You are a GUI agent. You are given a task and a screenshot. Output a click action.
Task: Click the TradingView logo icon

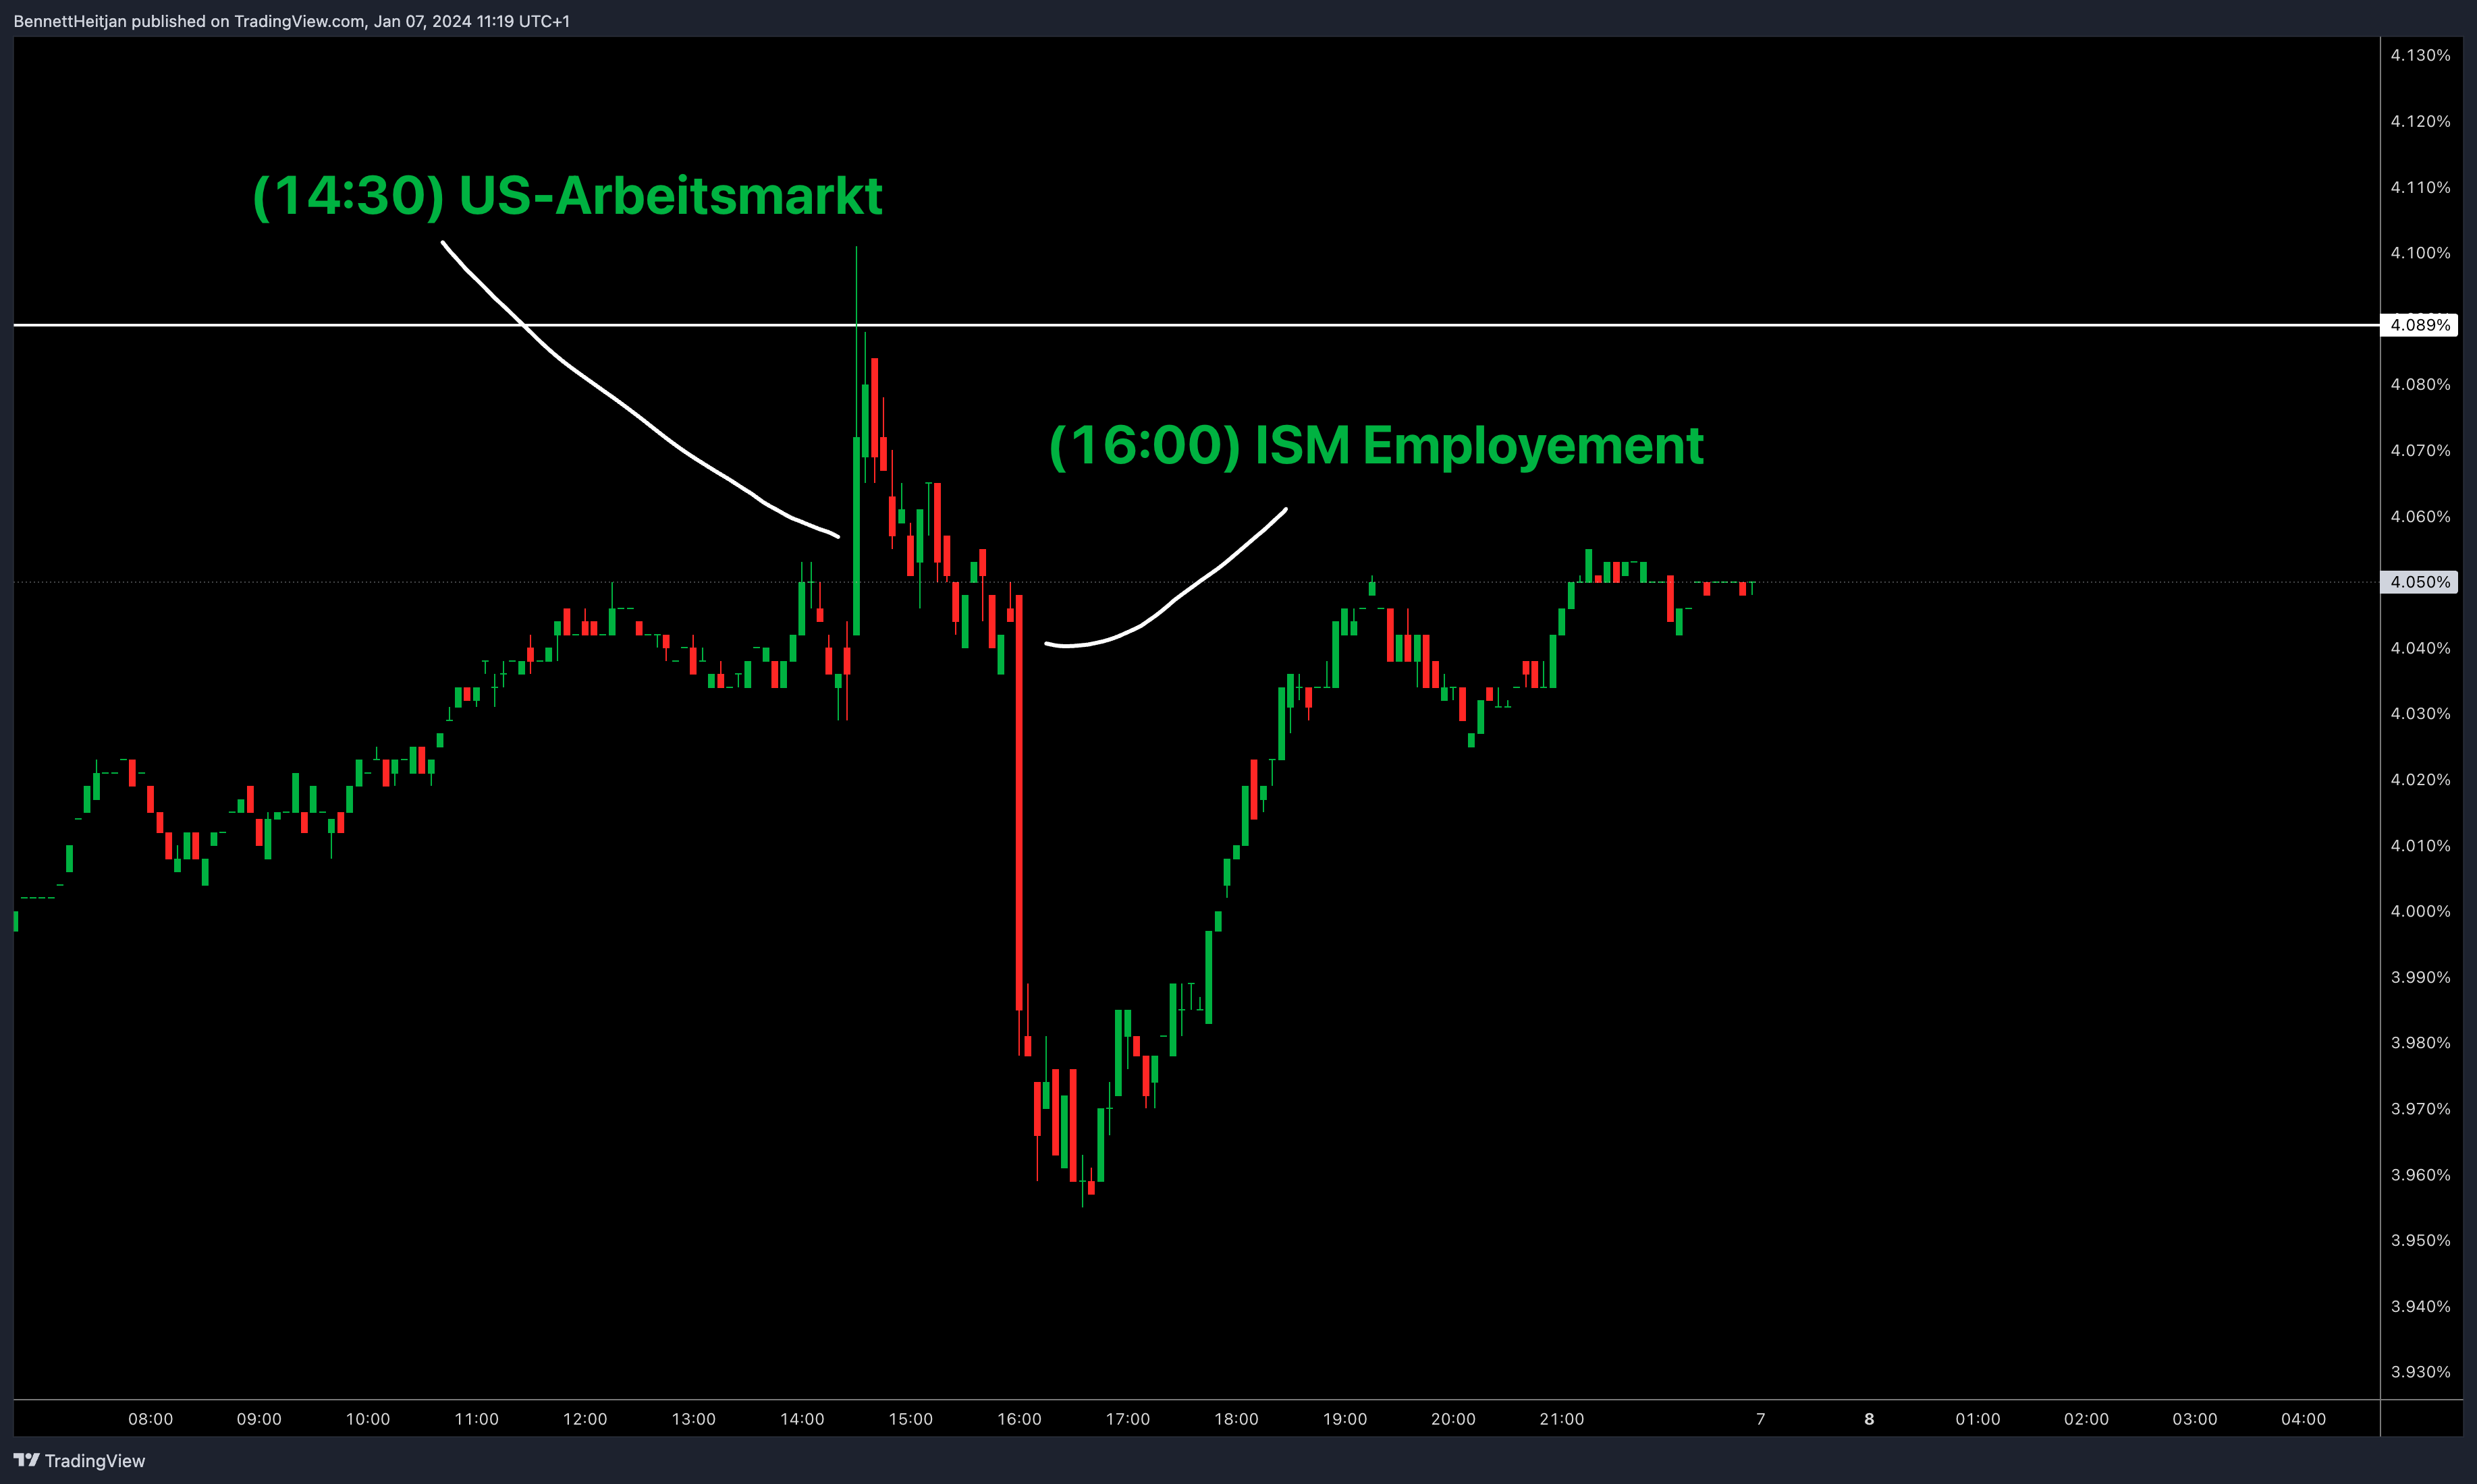click(x=26, y=1460)
